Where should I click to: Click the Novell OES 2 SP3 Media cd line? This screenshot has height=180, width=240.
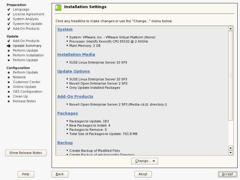coord(118,104)
